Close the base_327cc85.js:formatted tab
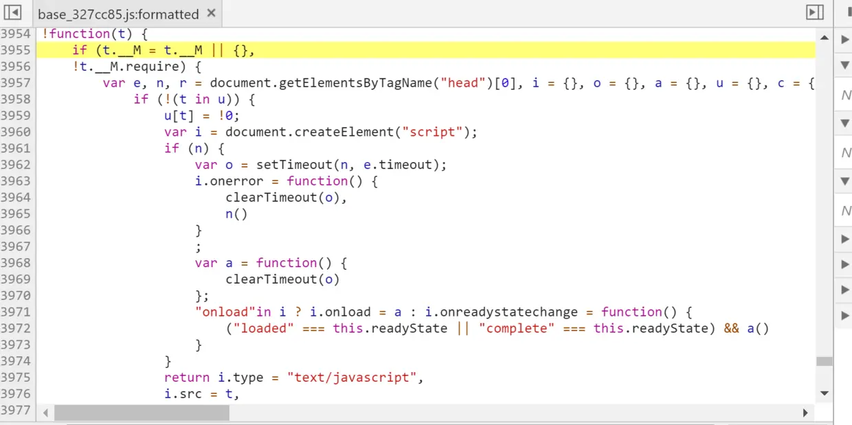 pos(211,13)
